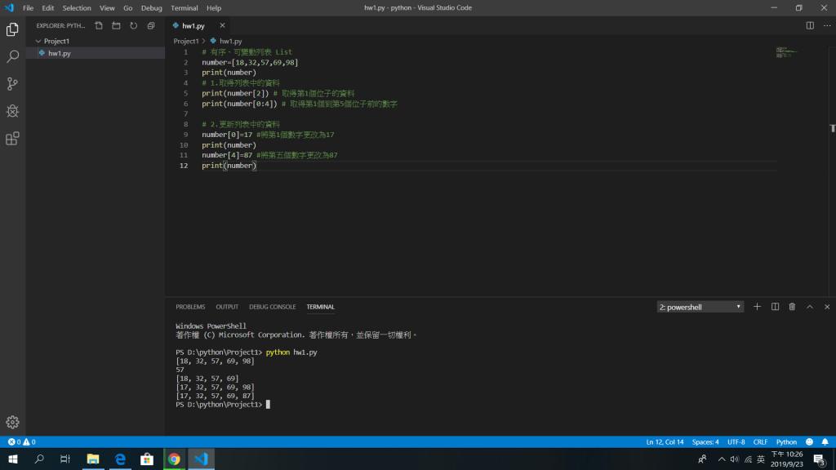Viewport: 836px width, 470px height.
Task: Open the Extensions view
Action: point(12,139)
